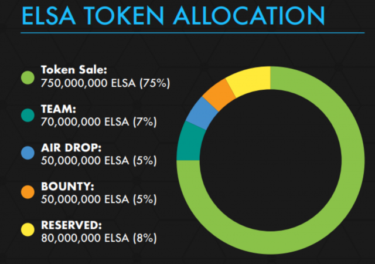375x264 pixels.
Task: Click the green Token Sale legend dot
Action: [28, 77]
